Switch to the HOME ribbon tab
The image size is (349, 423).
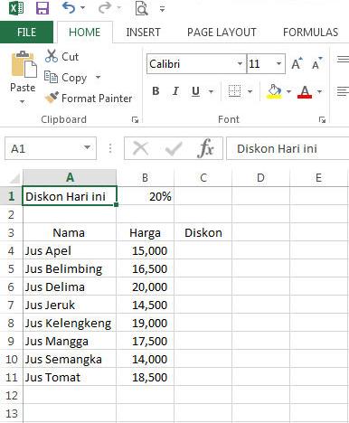pos(85,33)
